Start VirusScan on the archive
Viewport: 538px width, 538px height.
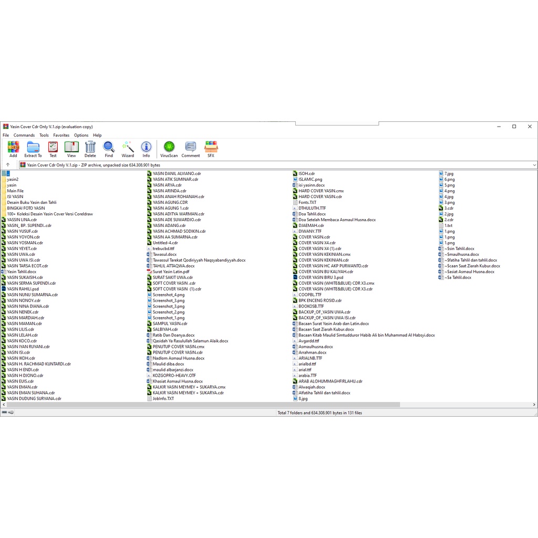pyautogui.click(x=169, y=149)
